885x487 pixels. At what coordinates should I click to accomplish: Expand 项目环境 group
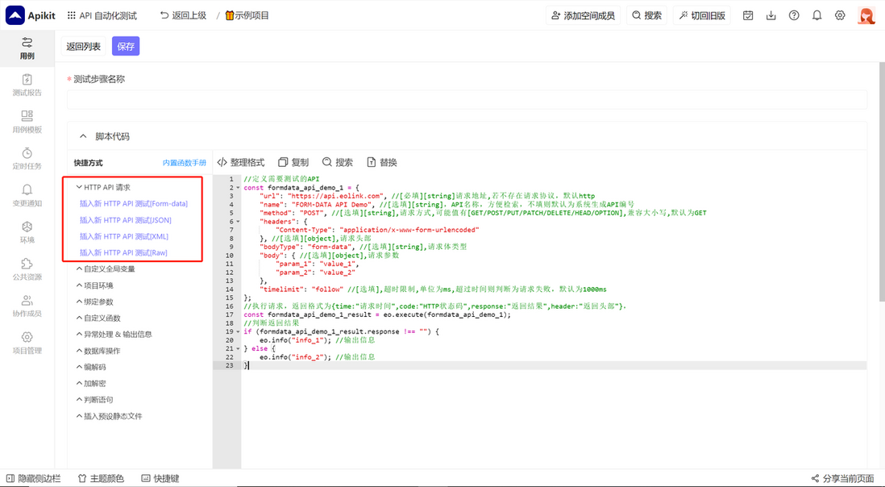point(95,285)
